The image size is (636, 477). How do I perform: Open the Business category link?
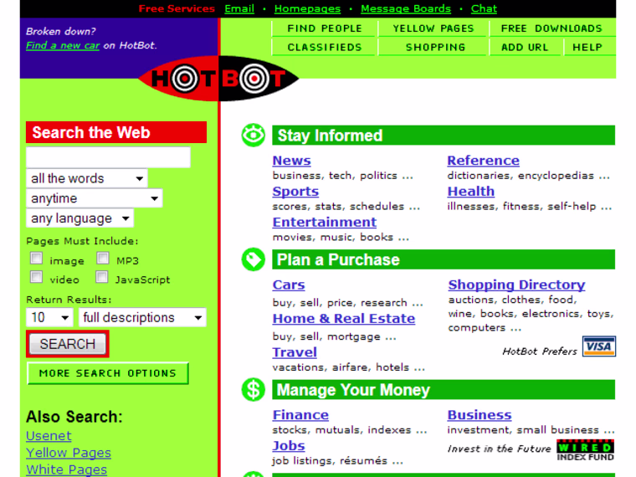[480, 414]
